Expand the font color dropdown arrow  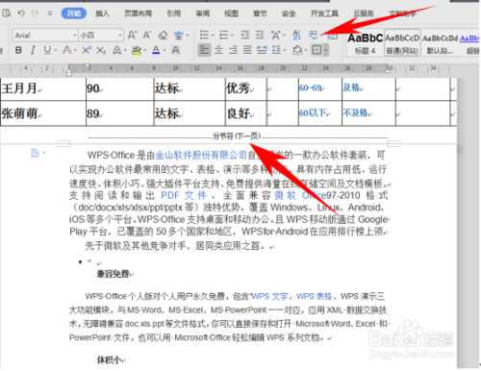click(x=165, y=50)
